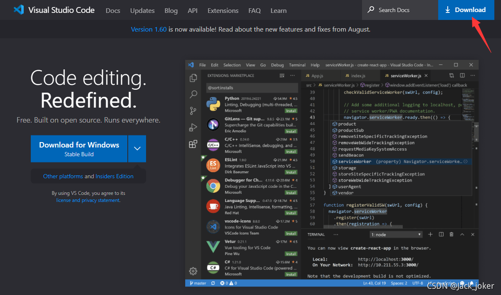The height and width of the screenshot is (295, 501).
Task: Click "Spaces: 2" in the status bar
Action: pos(399,283)
